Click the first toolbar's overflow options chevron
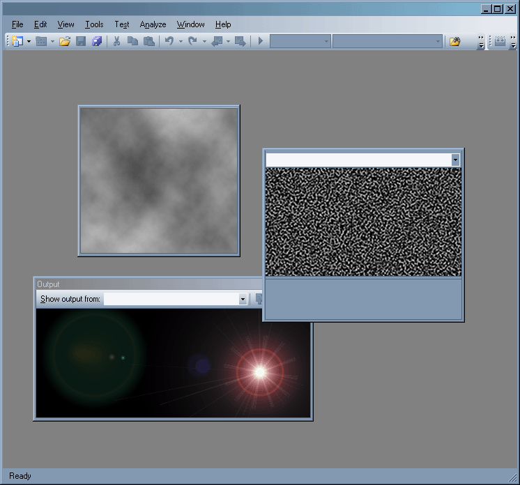The image size is (520, 485). [x=481, y=42]
